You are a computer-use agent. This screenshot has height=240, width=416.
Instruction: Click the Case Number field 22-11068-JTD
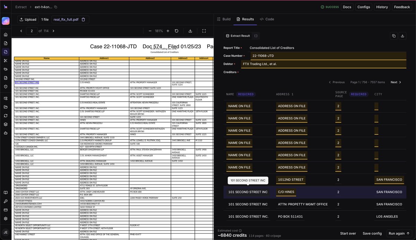[x=328, y=56]
